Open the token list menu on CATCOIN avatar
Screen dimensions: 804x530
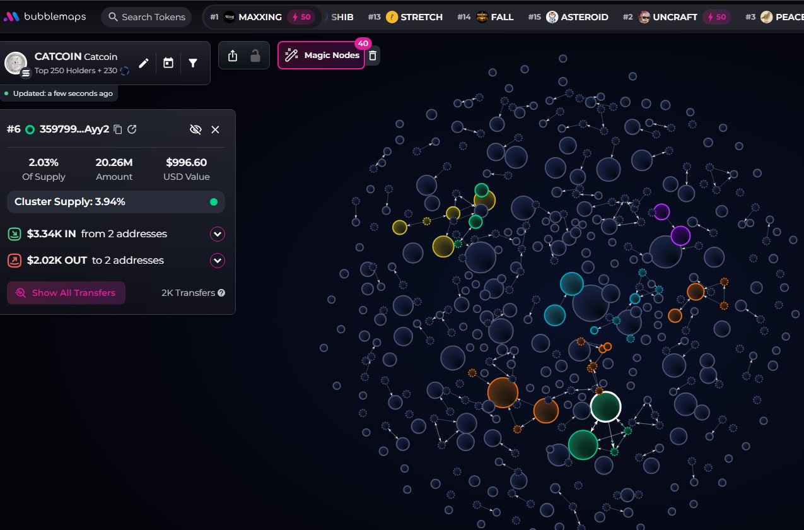(x=26, y=73)
